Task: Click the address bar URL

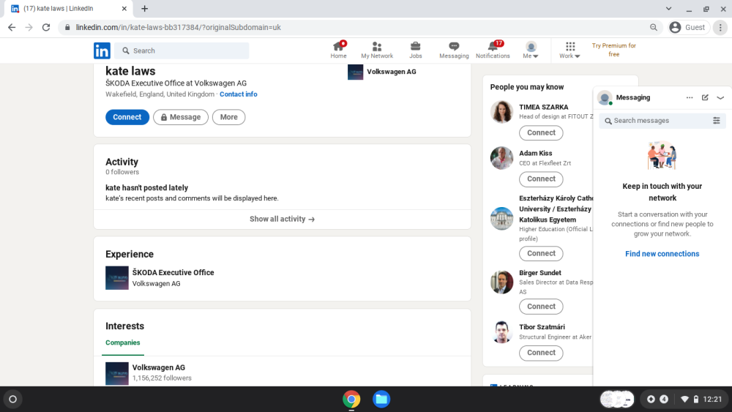Action: pos(179,28)
